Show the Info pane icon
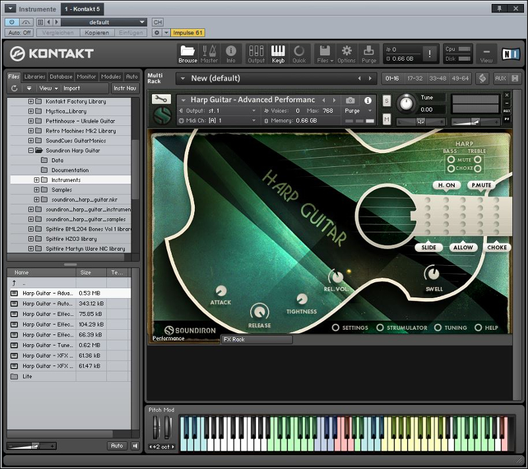The width and height of the screenshot is (528, 469). click(230, 54)
